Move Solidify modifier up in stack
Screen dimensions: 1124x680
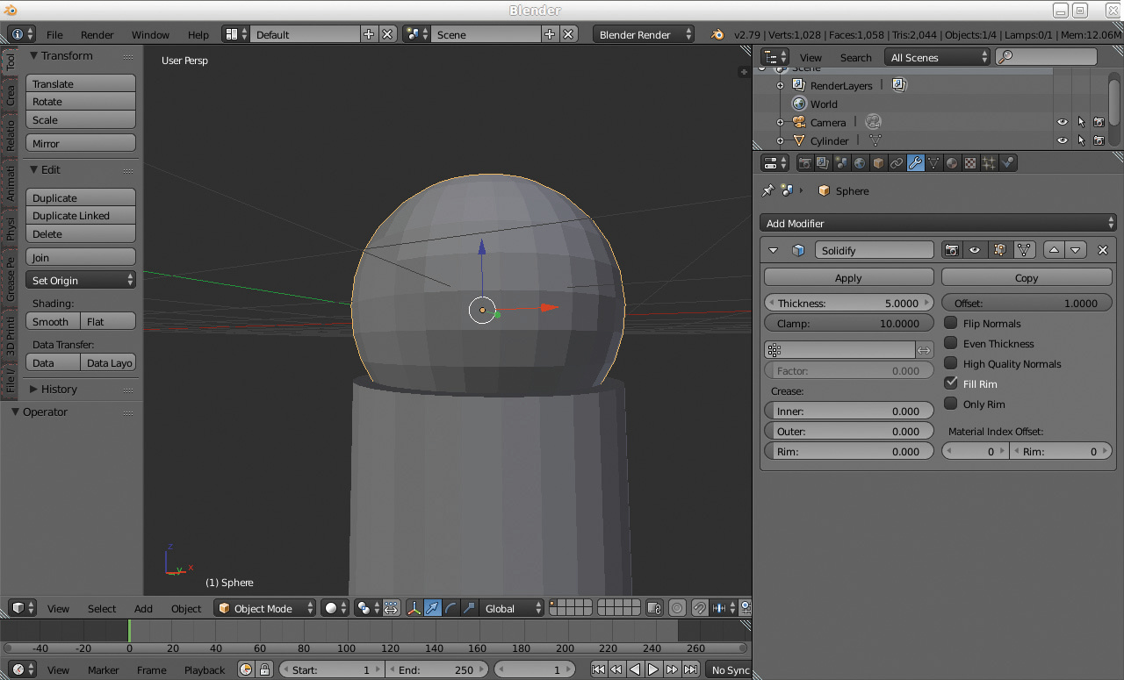[1055, 250]
